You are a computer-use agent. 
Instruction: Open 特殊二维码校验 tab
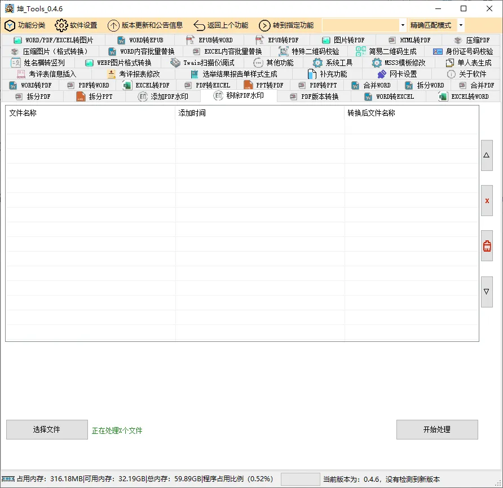coord(309,51)
